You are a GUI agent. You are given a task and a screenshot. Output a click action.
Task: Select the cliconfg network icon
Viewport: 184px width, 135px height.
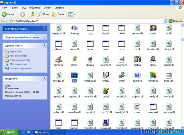[x=90, y=59]
